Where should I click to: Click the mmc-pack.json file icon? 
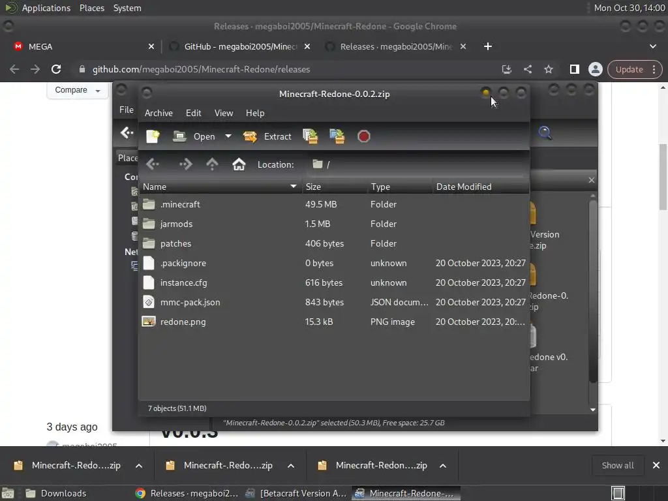[x=149, y=302]
